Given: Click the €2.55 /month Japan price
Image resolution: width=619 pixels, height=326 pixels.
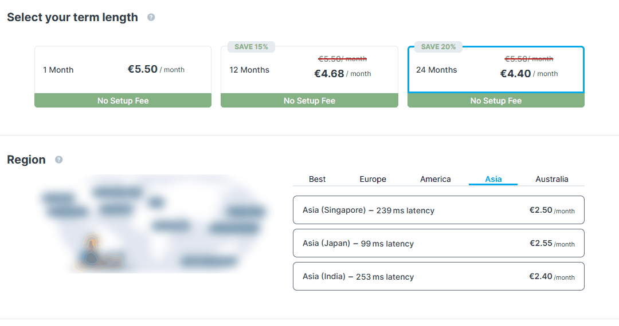Looking at the screenshot, I should click(x=552, y=243).
